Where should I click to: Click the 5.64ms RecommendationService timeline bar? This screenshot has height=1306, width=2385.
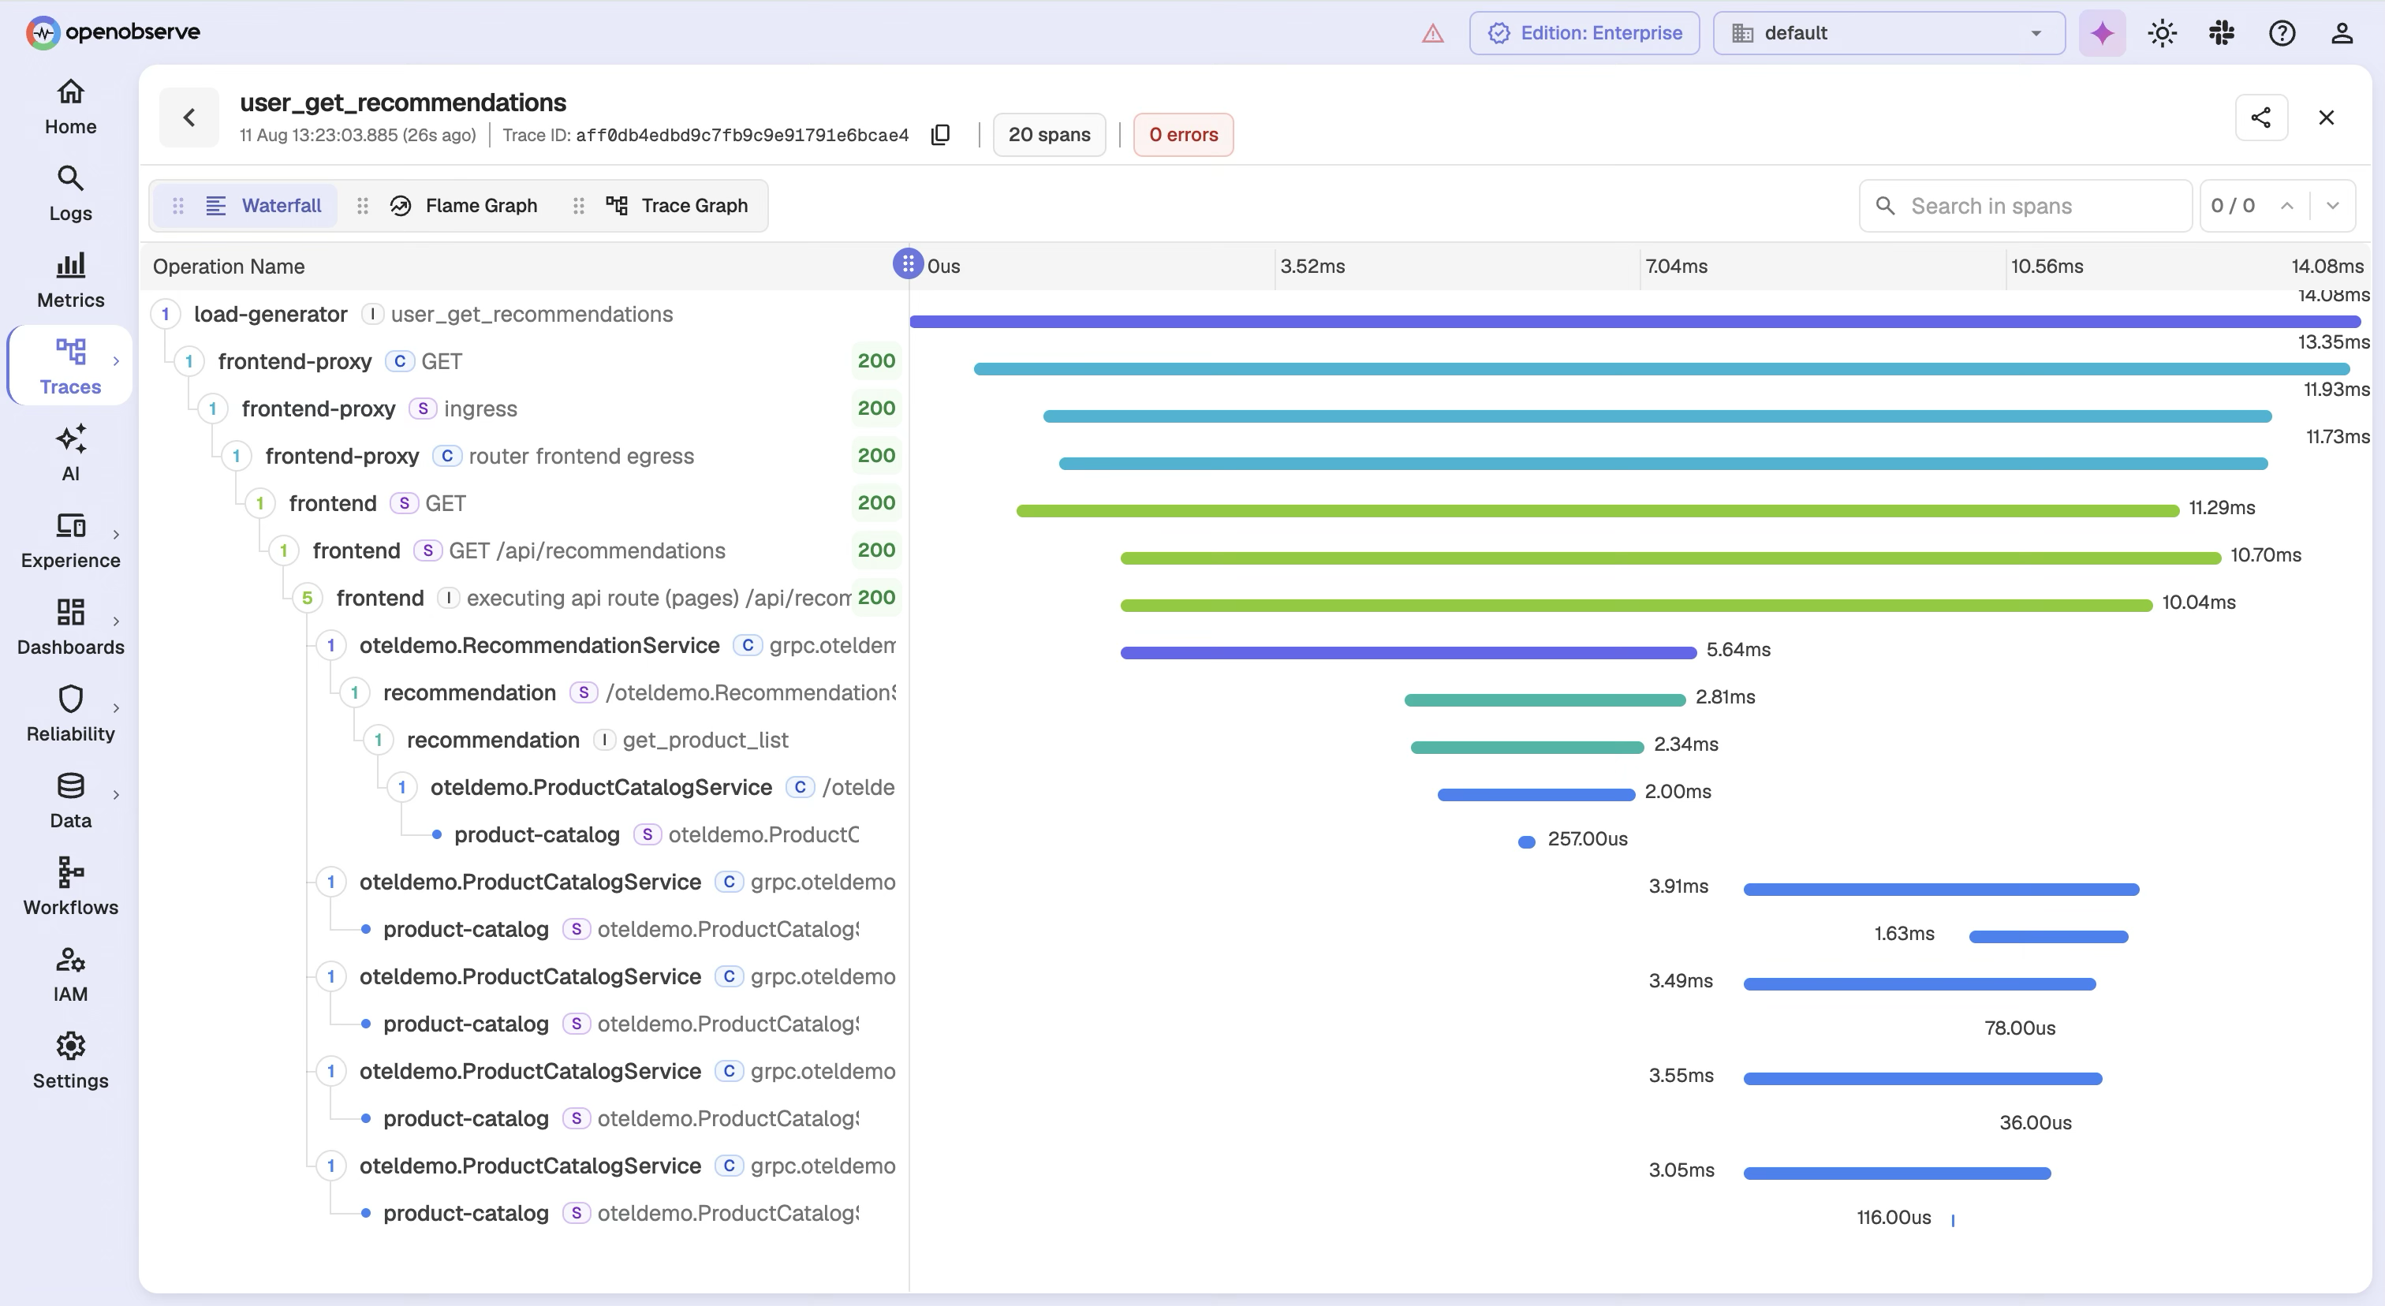click(x=1409, y=652)
